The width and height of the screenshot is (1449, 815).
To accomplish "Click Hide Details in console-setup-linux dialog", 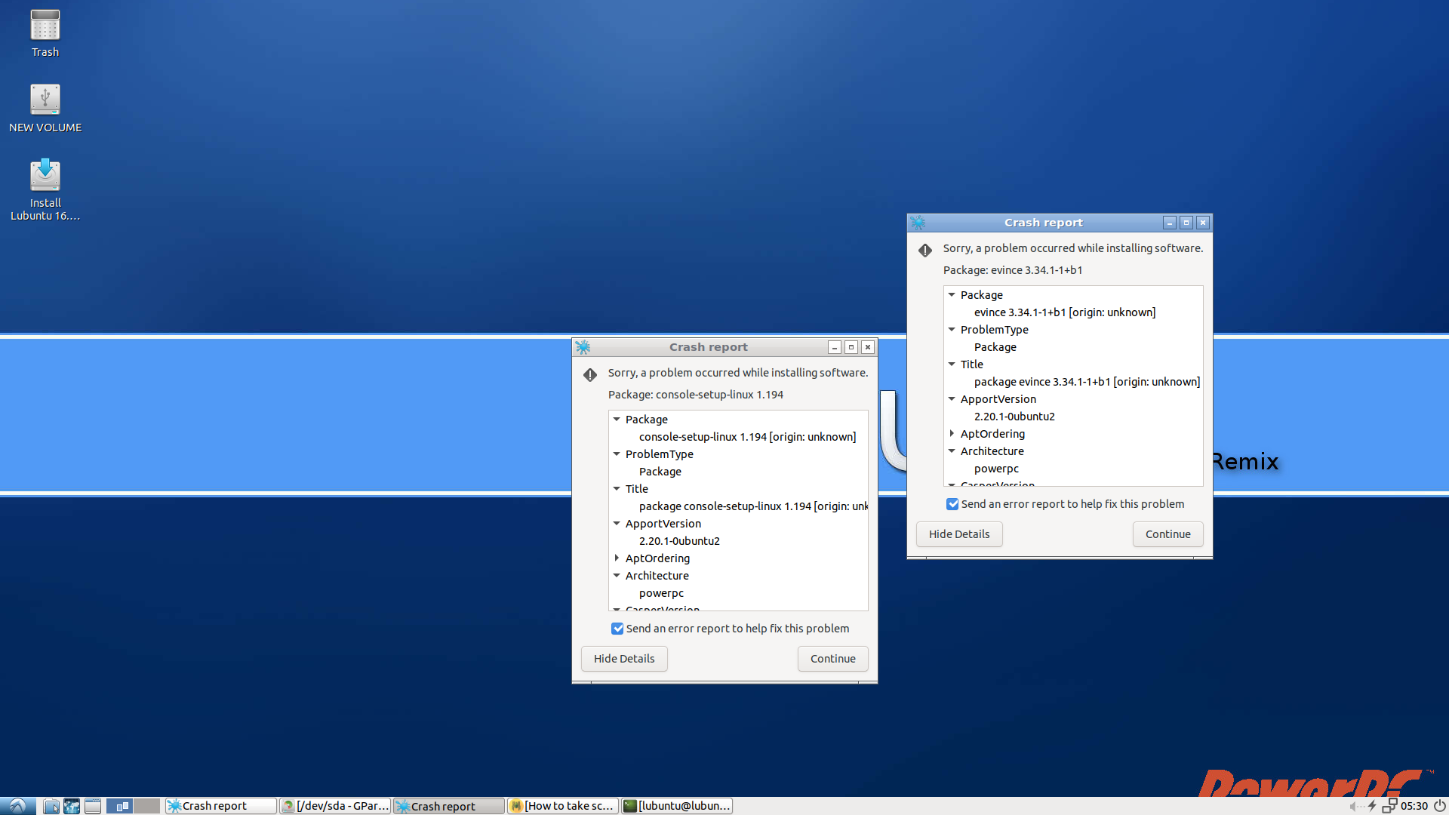I will coord(624,659).
